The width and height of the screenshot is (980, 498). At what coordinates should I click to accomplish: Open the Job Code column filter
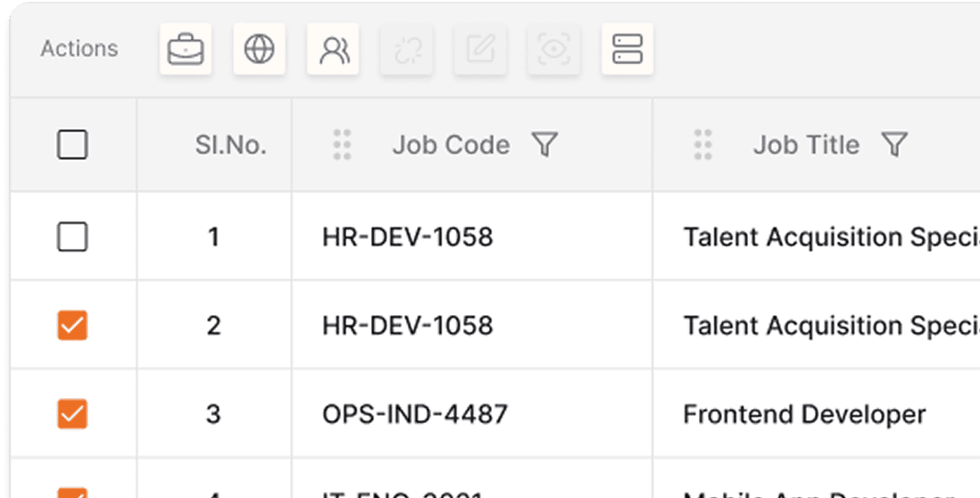coord(544,145)
